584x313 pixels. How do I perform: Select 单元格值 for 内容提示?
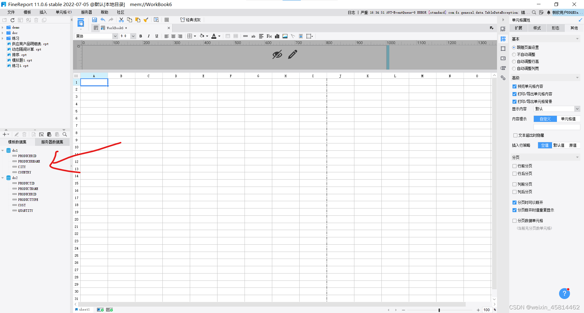pyautogui.click(x=568, y=119)
